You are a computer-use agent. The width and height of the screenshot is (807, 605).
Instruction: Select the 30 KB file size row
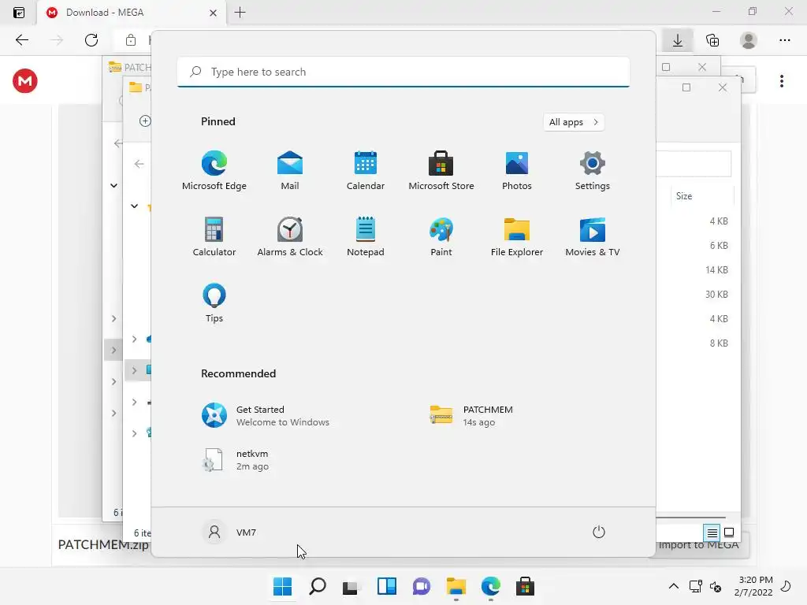point(716,295)
